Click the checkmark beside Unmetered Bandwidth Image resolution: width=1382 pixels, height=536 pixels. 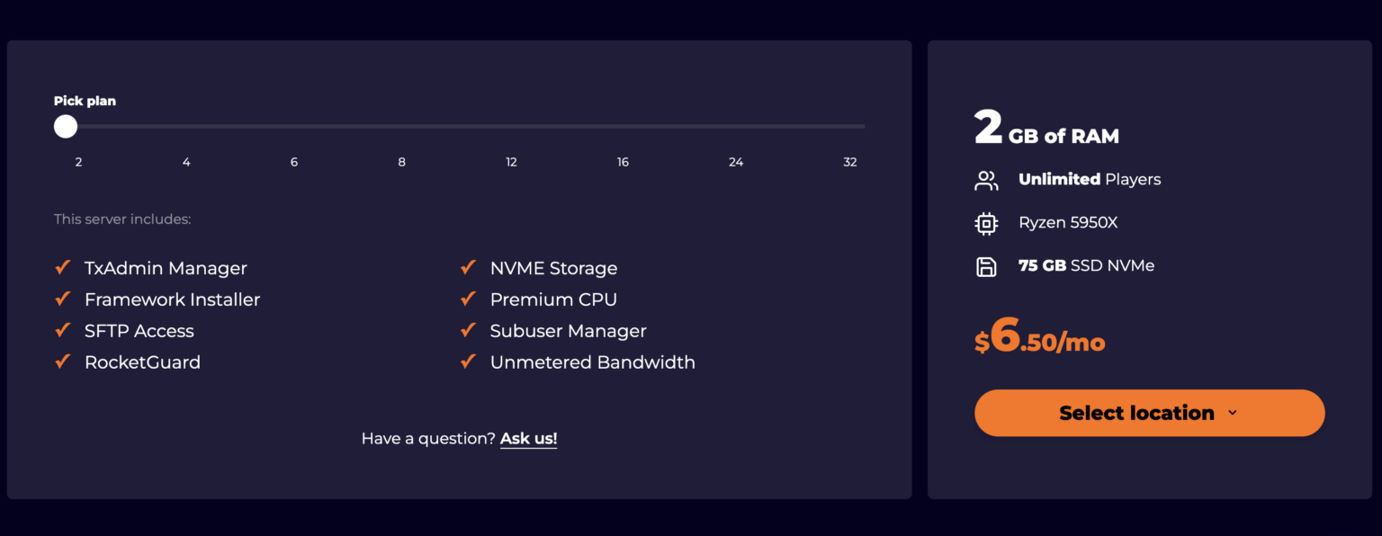click(467, 362)
